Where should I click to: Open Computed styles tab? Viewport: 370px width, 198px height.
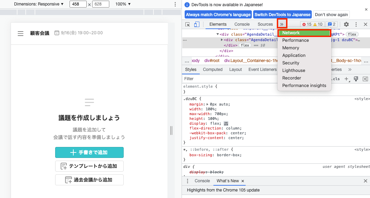click(213, 70)
